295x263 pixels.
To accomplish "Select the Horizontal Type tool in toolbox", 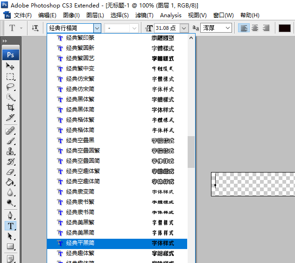I will pyautogui.click(x=10, y=226).
